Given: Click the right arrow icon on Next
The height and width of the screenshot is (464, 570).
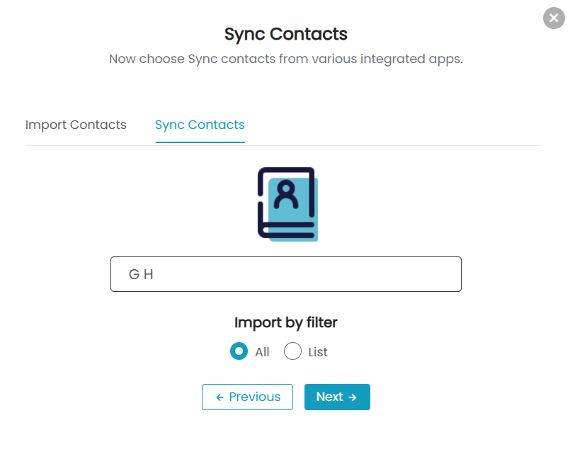Looking at the screenshot, I should point(353,397).
